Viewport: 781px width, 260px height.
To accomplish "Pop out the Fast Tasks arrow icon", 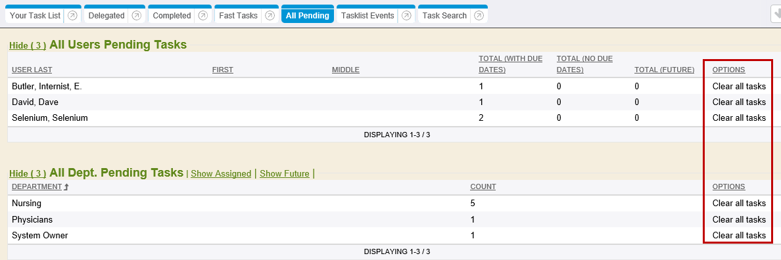I will pyautogui.click(x=270, y=15).
